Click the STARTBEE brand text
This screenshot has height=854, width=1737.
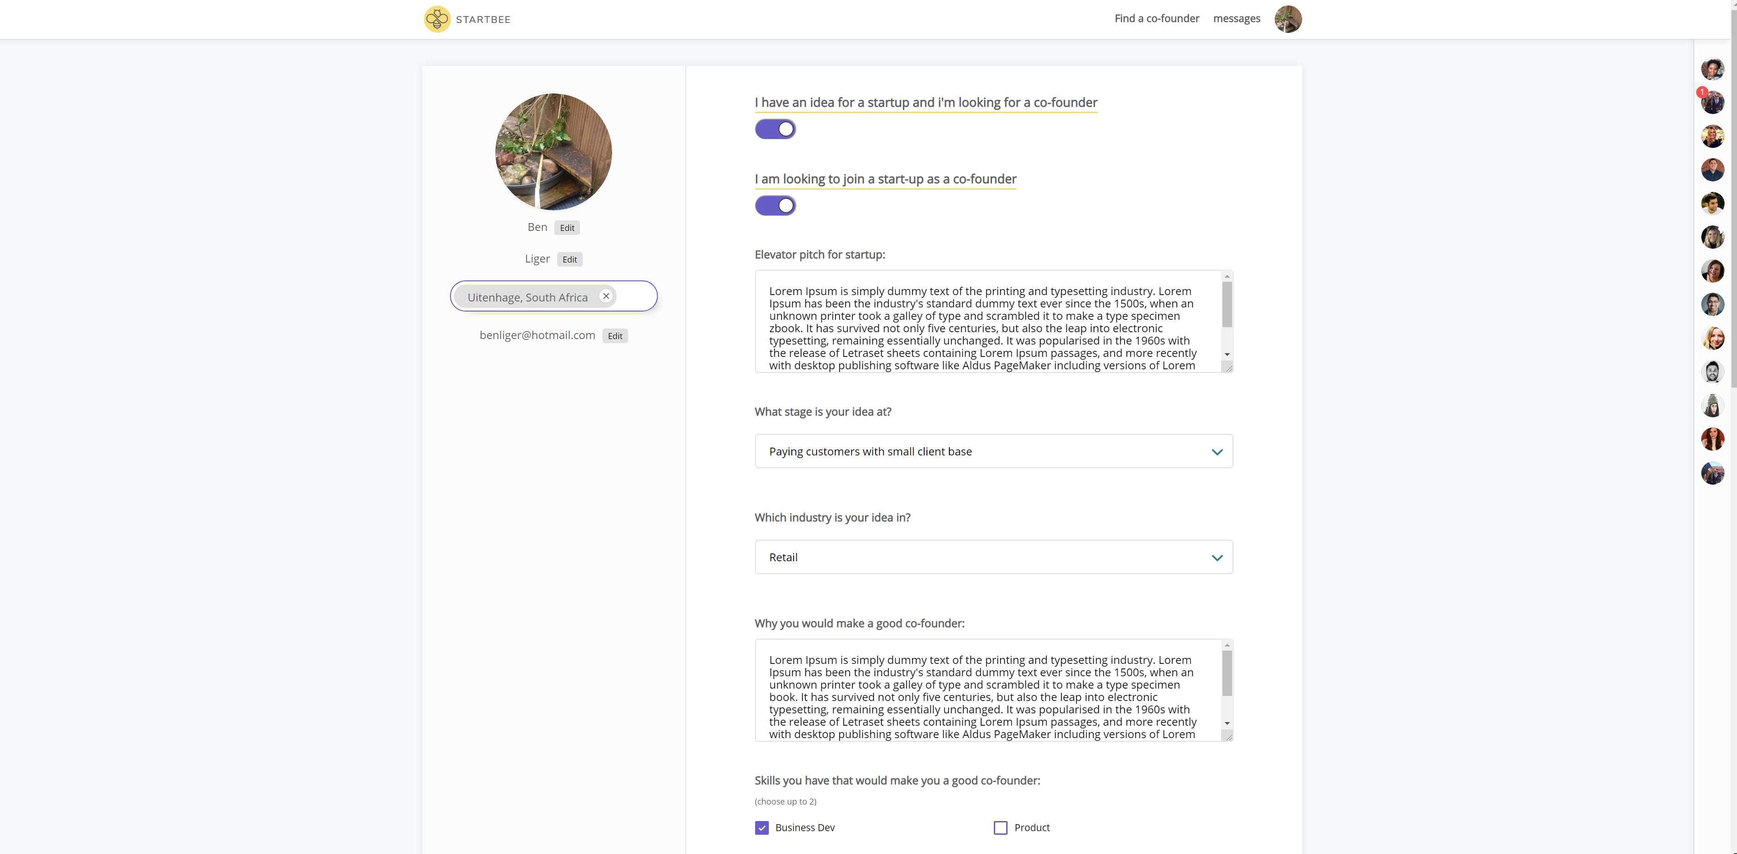483,20
